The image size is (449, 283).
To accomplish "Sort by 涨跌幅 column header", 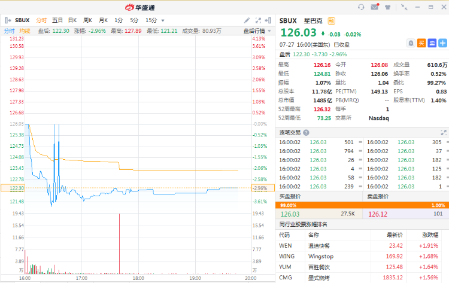I will (x=430, y=235).
